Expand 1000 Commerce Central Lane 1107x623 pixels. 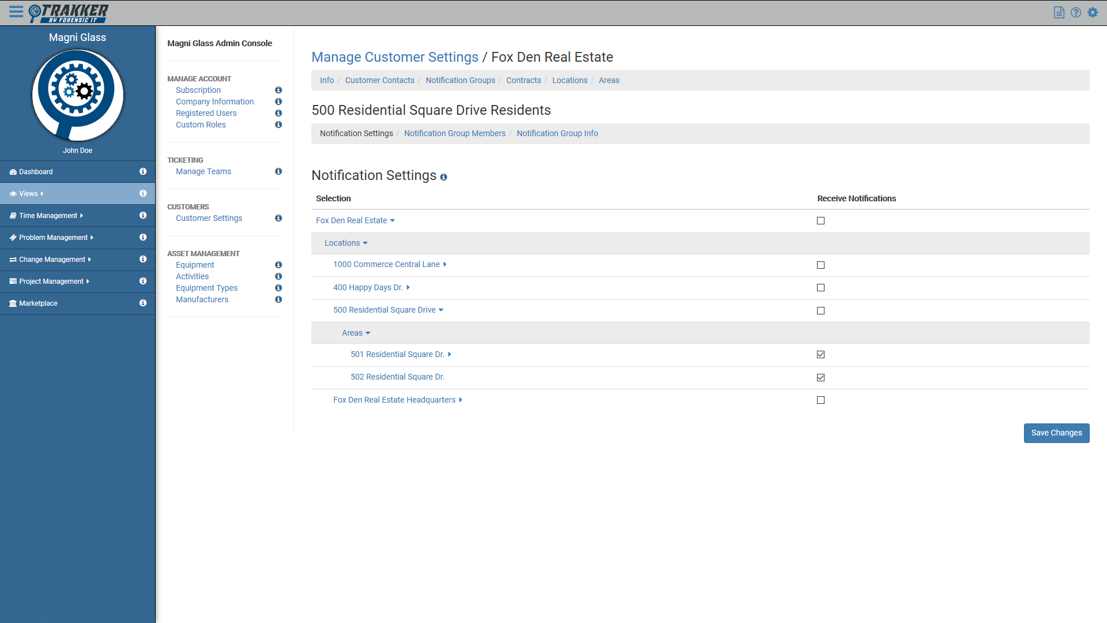click(390, 264)
